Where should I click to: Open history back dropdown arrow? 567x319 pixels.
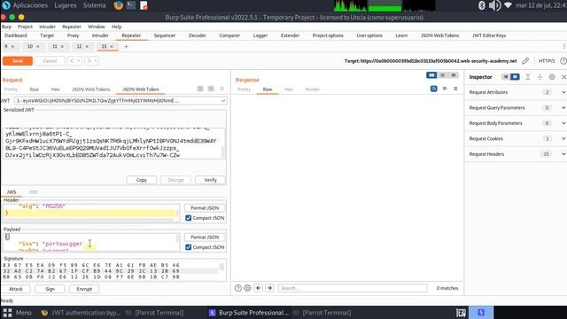coord(79,61)
